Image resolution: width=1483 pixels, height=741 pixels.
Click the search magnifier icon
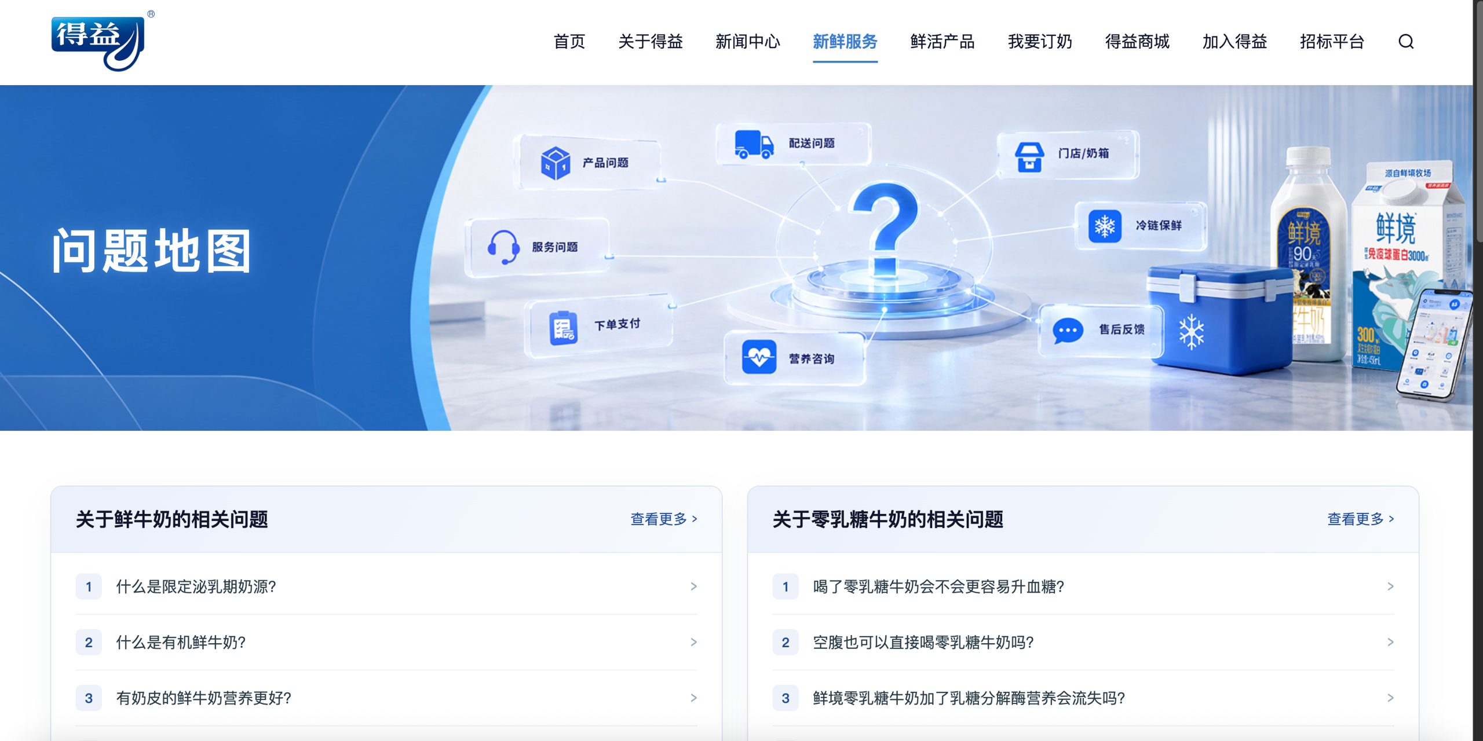(x=1406, y=42)
